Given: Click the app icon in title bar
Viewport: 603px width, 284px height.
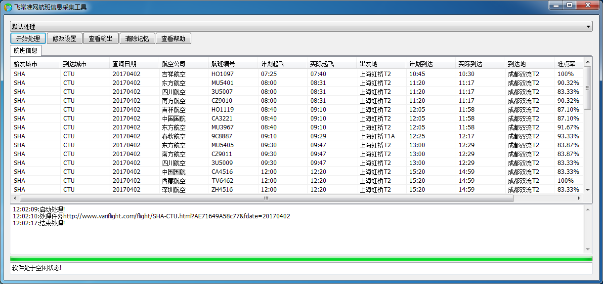Looking at the screenshot, I should [x=8, y=7].
